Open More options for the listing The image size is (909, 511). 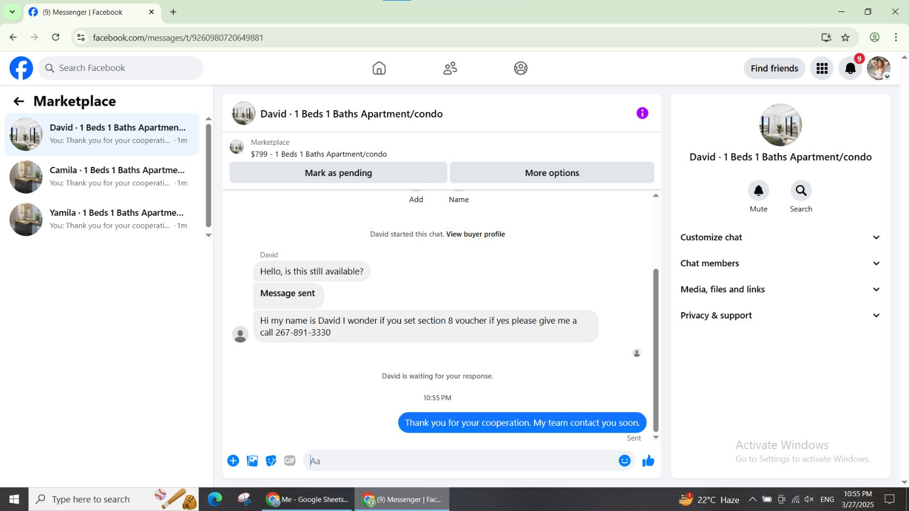(x=552, y=173)
